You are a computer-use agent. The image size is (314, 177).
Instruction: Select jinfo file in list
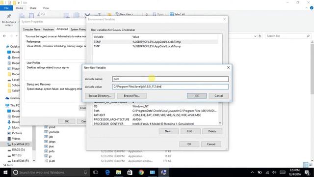49,151
